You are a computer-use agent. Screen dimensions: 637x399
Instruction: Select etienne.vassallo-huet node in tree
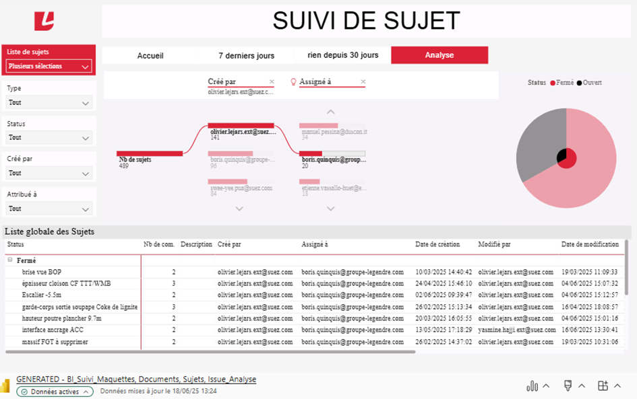(x=332, y=182)
